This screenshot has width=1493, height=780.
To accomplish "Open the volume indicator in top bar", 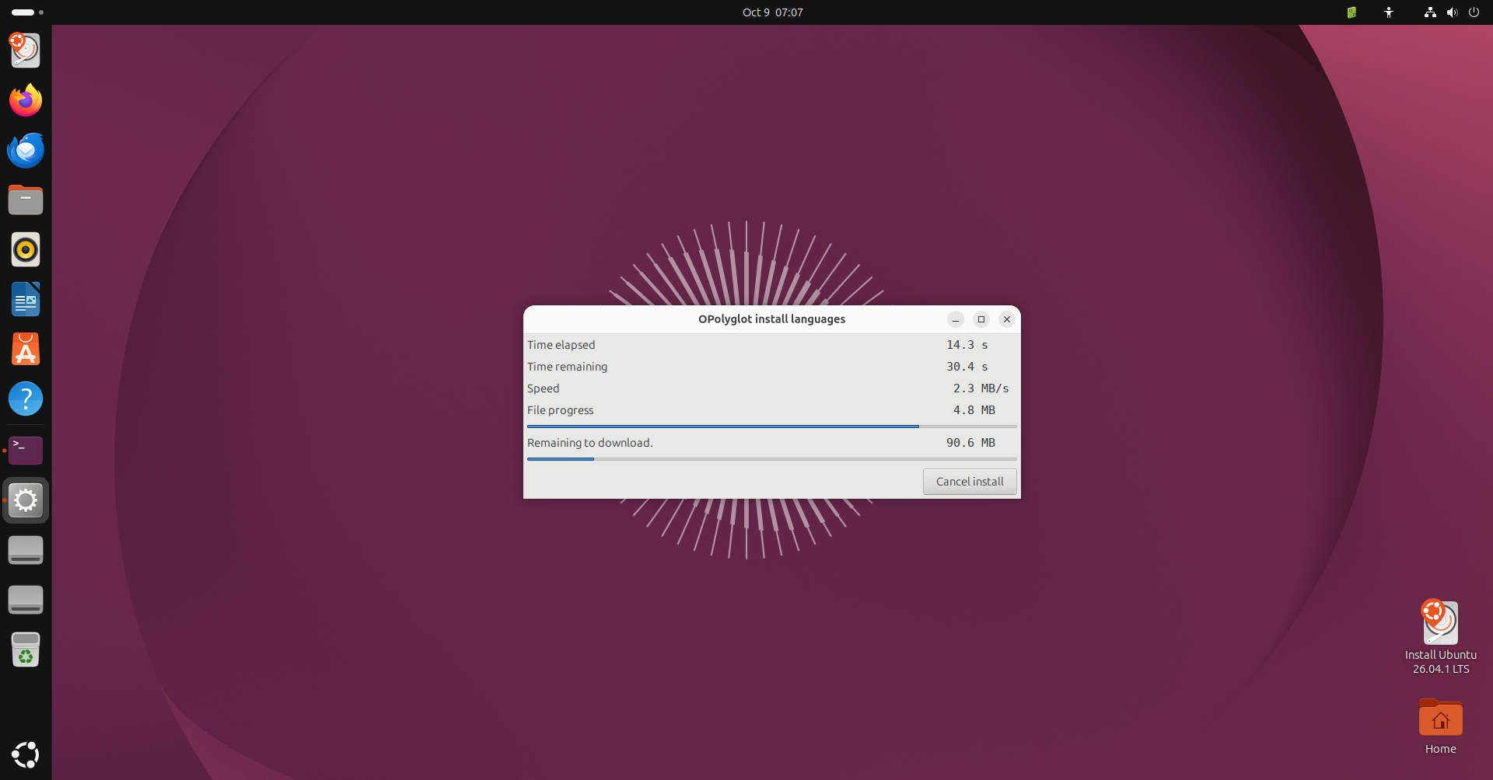I will click(1452, 12).
